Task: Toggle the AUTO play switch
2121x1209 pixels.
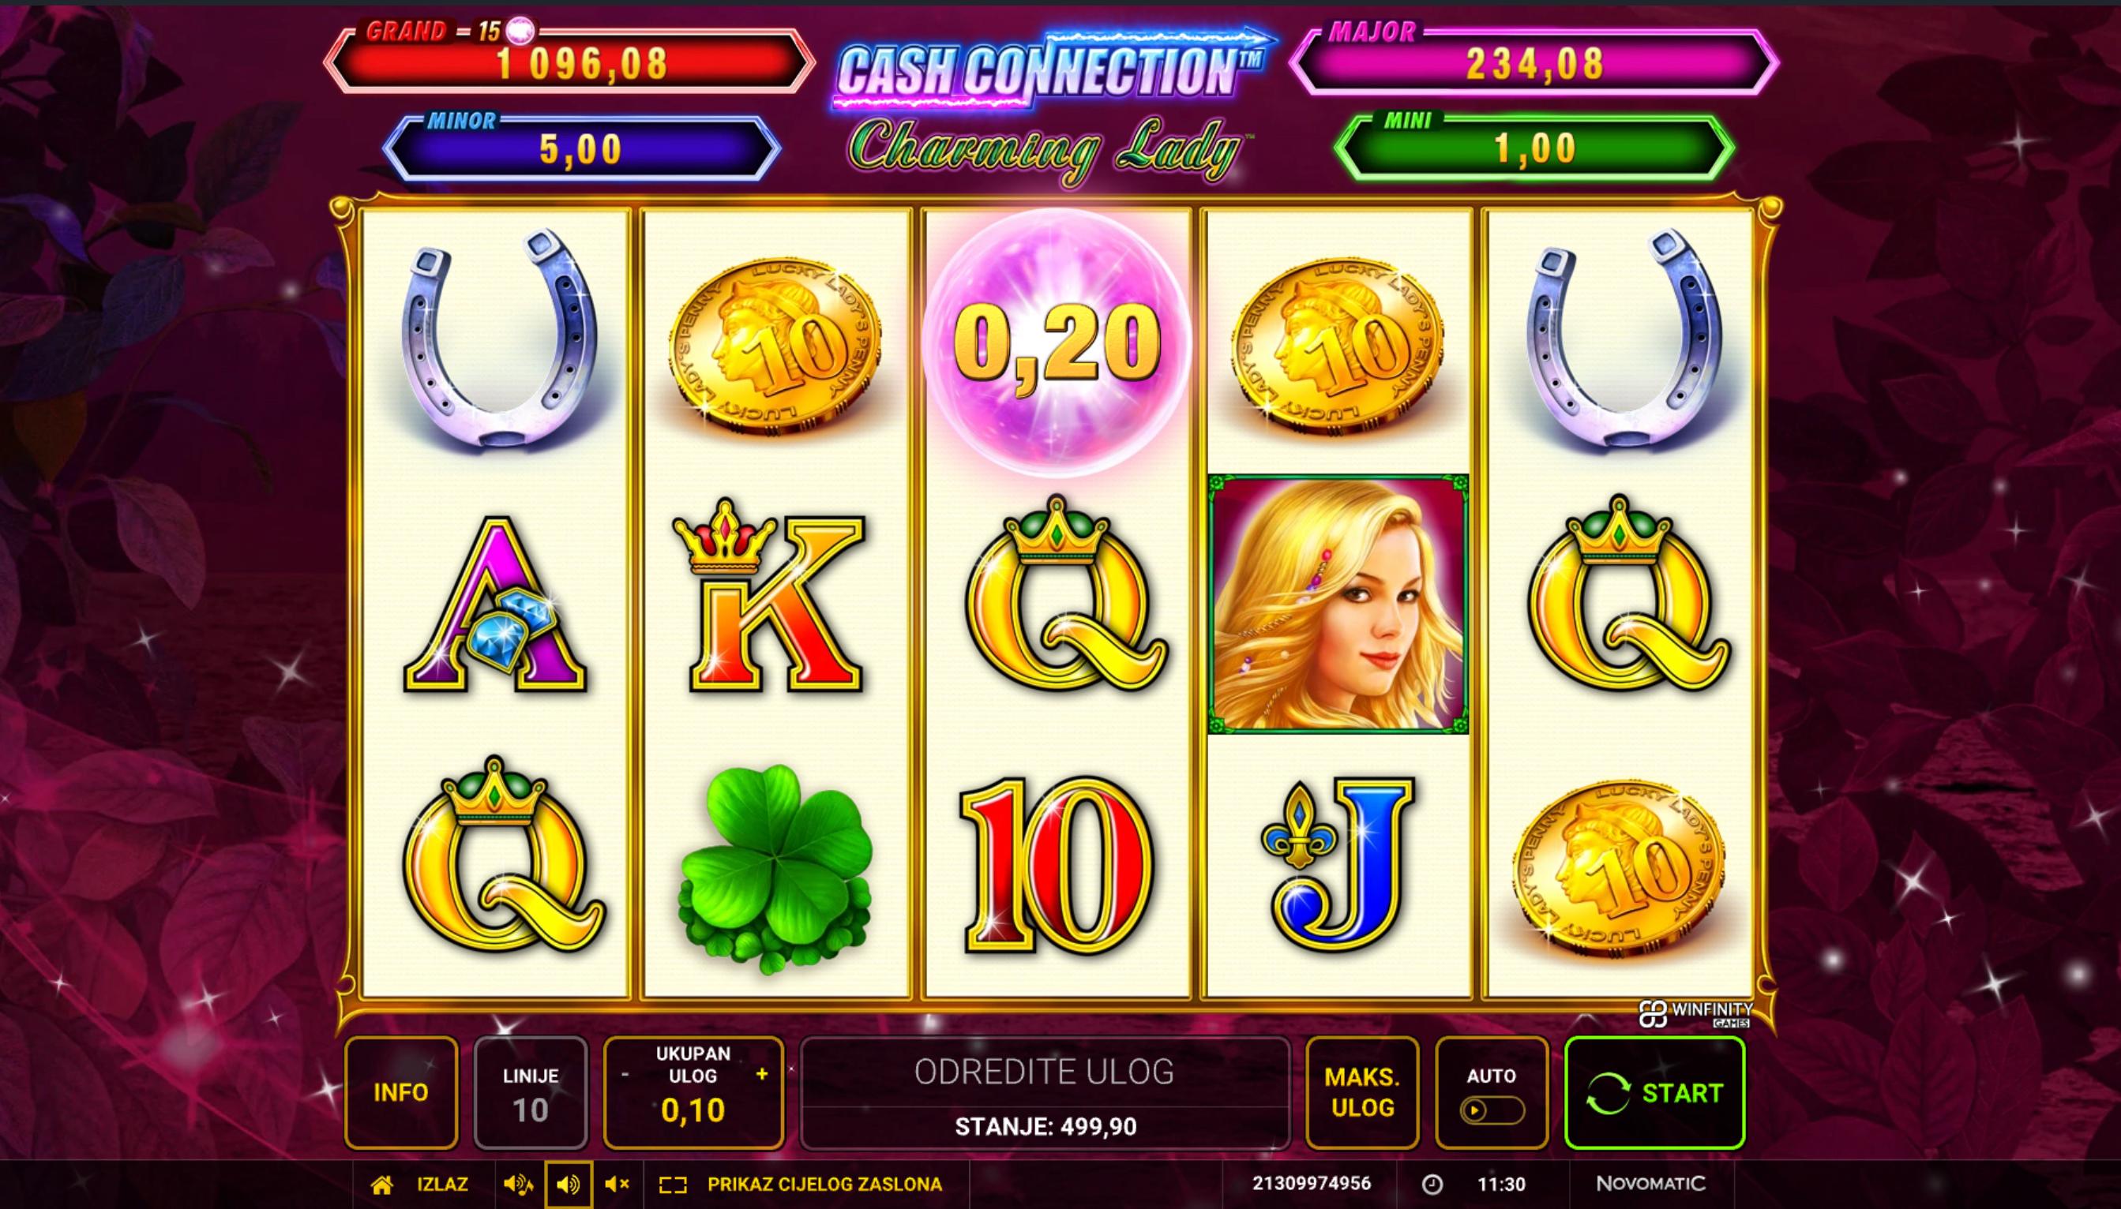Action: point(1492,1110)
